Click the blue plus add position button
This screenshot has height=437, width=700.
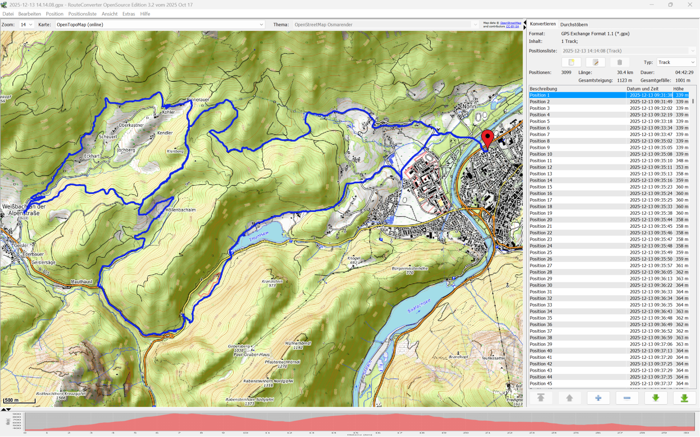(598, 398)
